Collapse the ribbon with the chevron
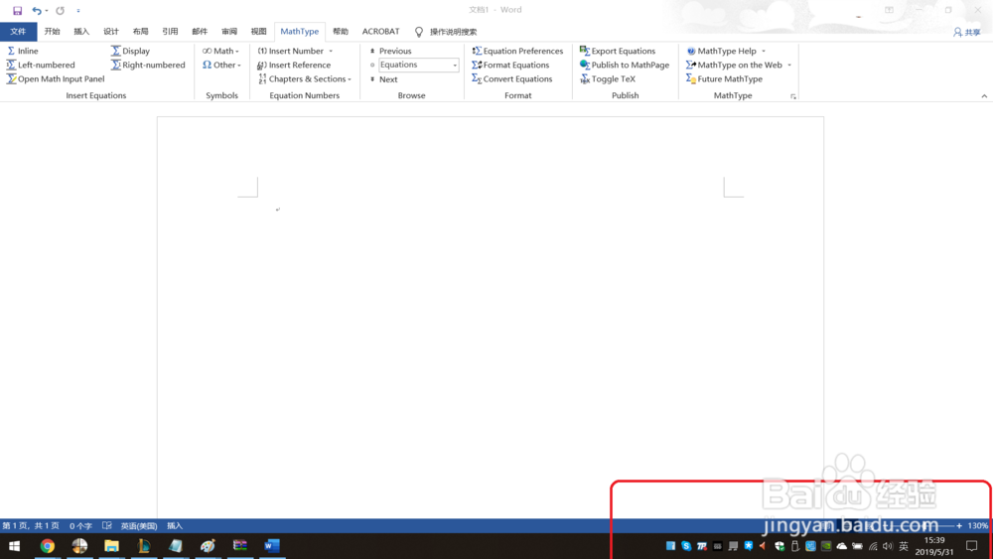Screen dimensions: 993x559 984,96
